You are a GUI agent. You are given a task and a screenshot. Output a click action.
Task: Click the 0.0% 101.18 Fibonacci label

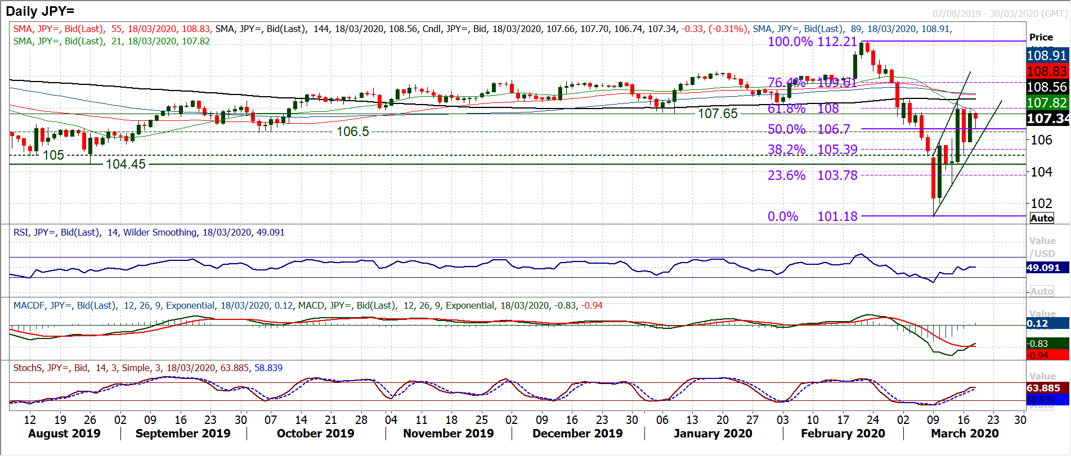[813, 216]
